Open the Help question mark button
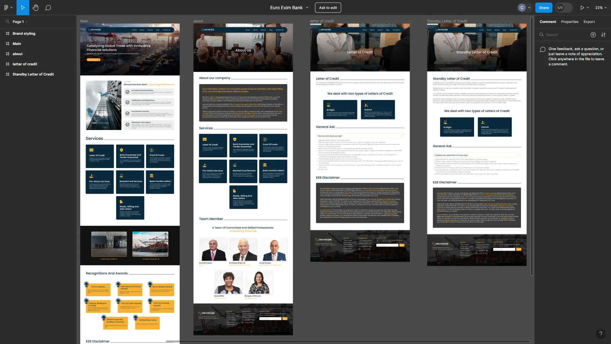 point(600,333)
